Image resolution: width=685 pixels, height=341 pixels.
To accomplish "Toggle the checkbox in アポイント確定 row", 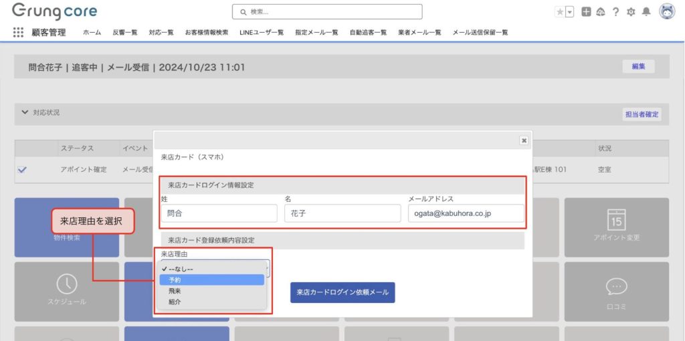I will click(22, 170).
